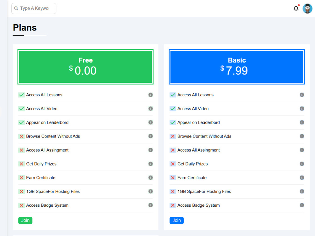The image size is (315, 236).
Task: Select Free plan text Access All Assingment
Action: coord(47,150)
